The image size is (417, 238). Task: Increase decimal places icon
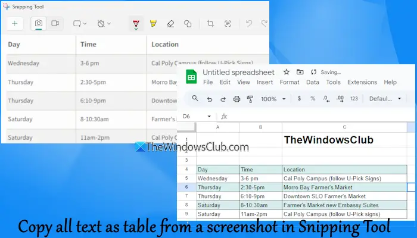pyautogui.click(x=340, y=99)
